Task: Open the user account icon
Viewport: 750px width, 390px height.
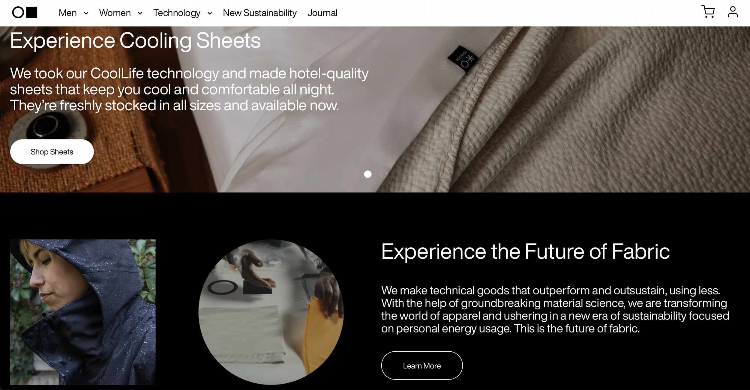Action: (x=733, y=12)
